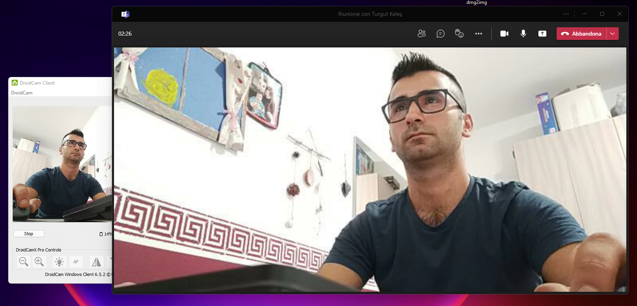Open the meeting chat

click(x=440, y=34)
